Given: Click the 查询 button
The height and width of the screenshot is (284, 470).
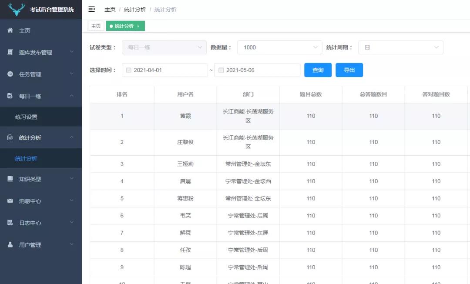Looking at the screenshot, I should [x=318, y=70].
